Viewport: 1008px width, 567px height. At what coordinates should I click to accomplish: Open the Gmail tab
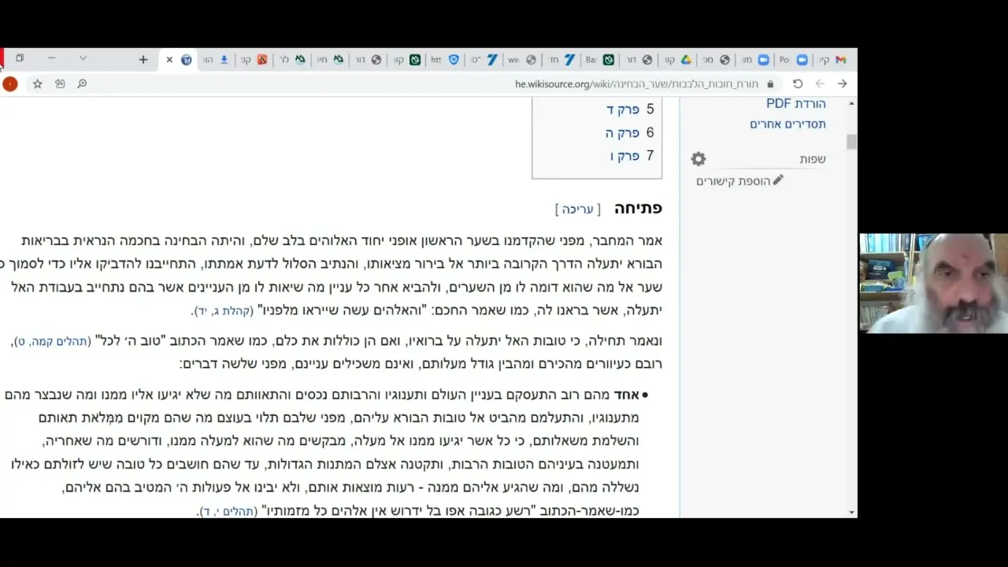(833, 60)
